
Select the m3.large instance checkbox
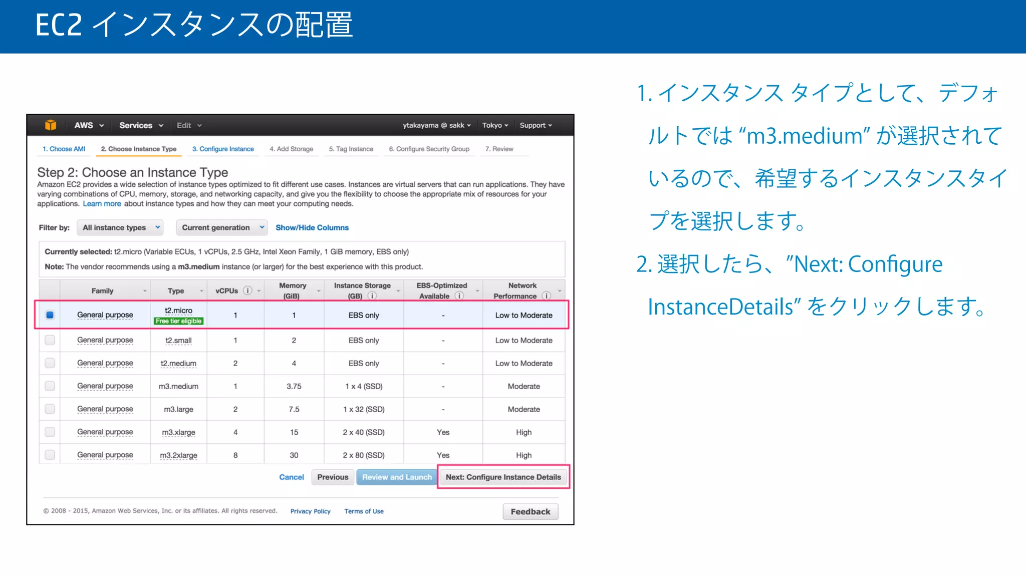pyautogui.click(x=50, y=409)
